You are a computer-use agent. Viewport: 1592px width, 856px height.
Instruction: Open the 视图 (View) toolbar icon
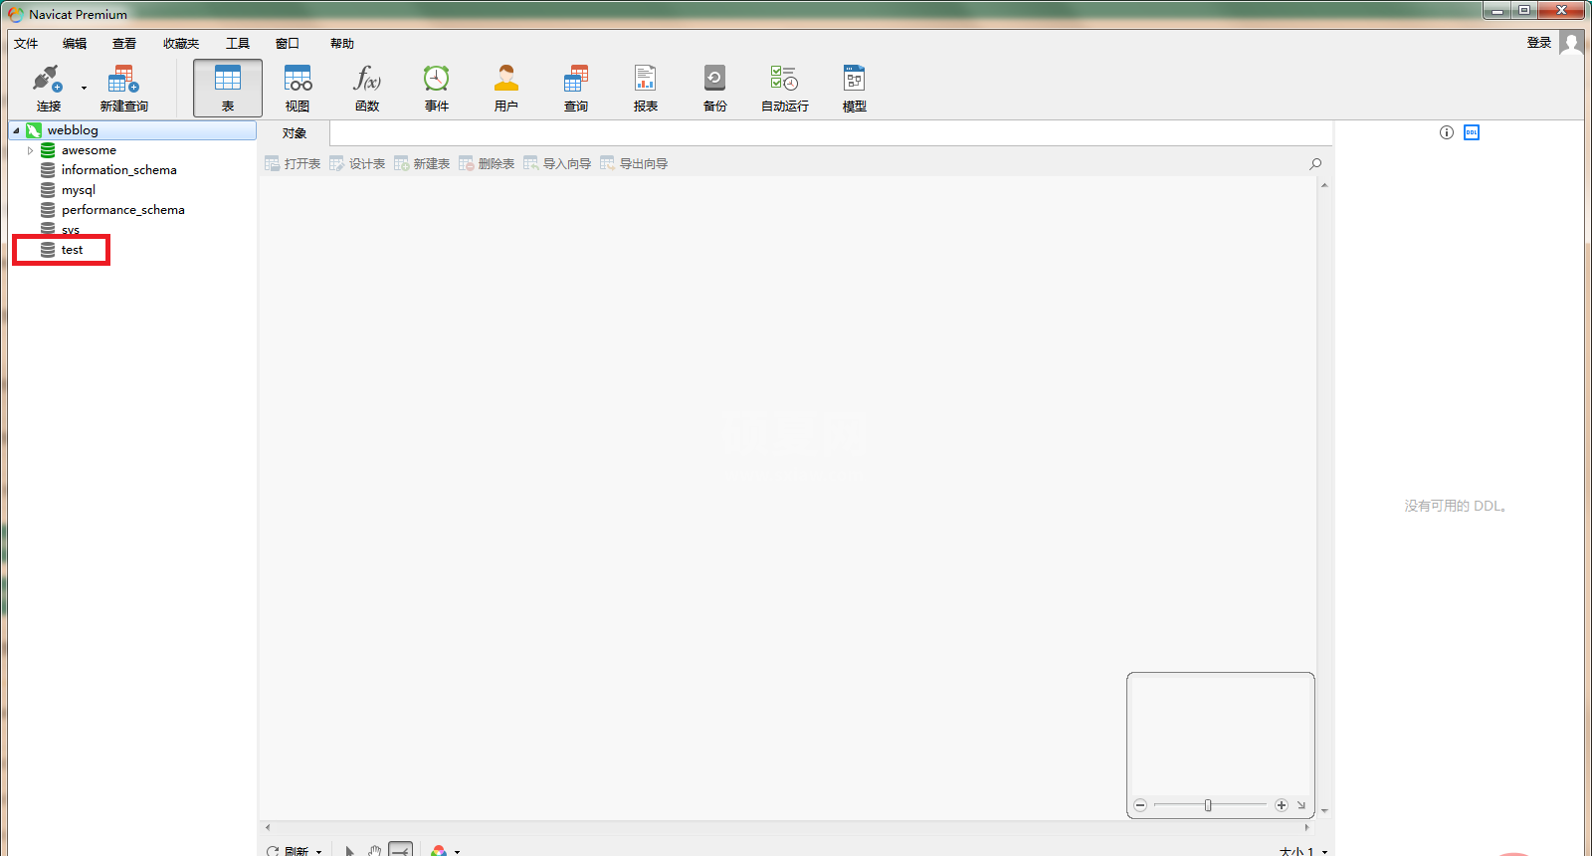298,79
